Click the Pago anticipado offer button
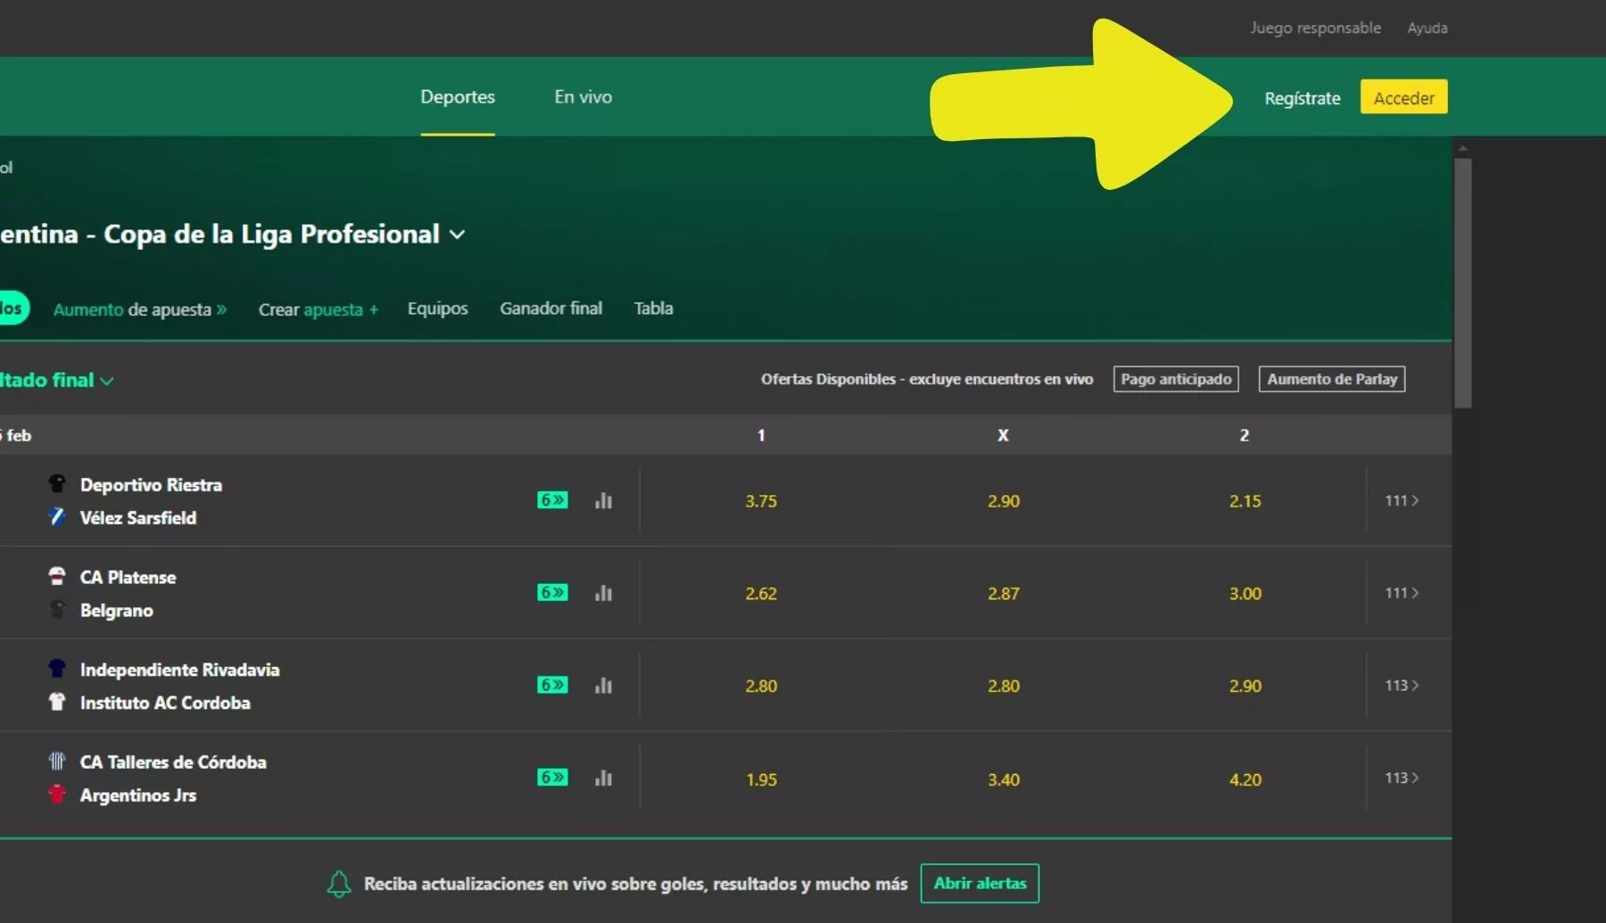This screenshot has height=923, width=1606. [x=1176, y=379]
